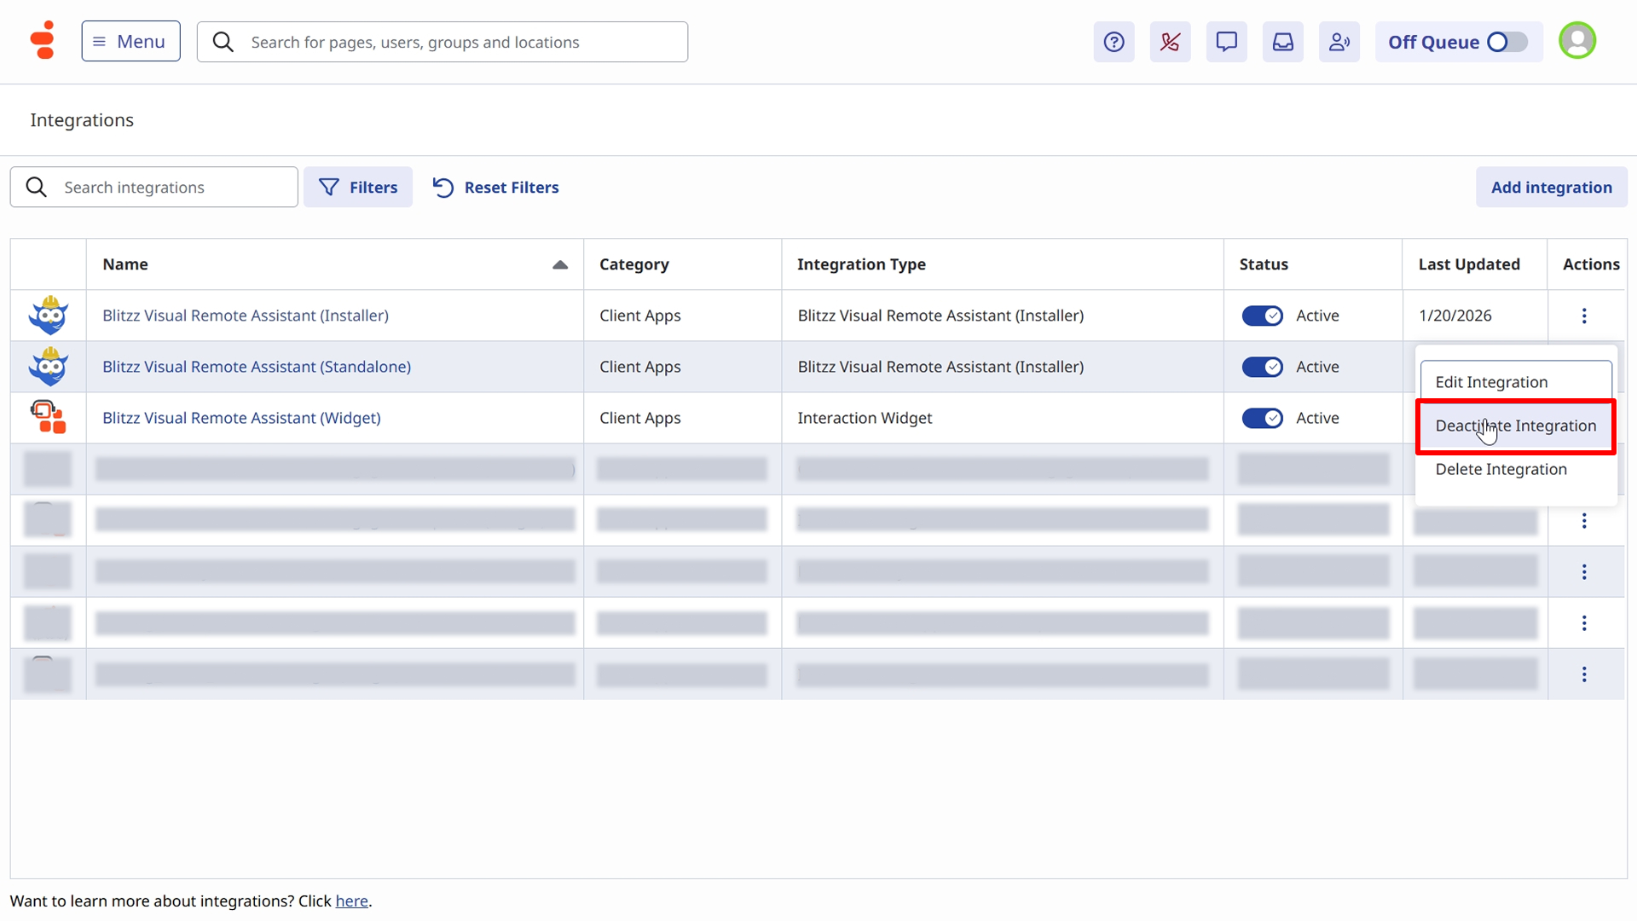Open Blitzz Visual Remote Assistant (Standalone) link
This screenshot has height=921, width=1637.
pyautogui.click(x=257, y=367)
